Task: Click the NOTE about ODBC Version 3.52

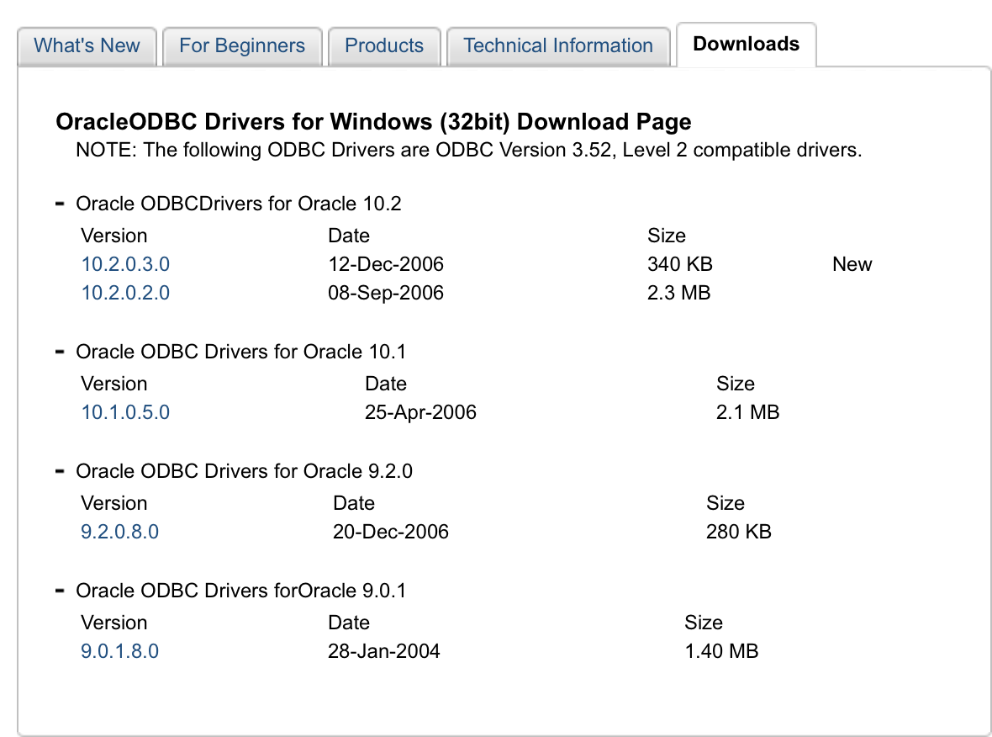Action: coord(469,150)
